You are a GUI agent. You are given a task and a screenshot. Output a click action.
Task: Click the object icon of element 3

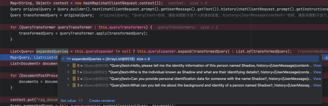pos(74,85)
